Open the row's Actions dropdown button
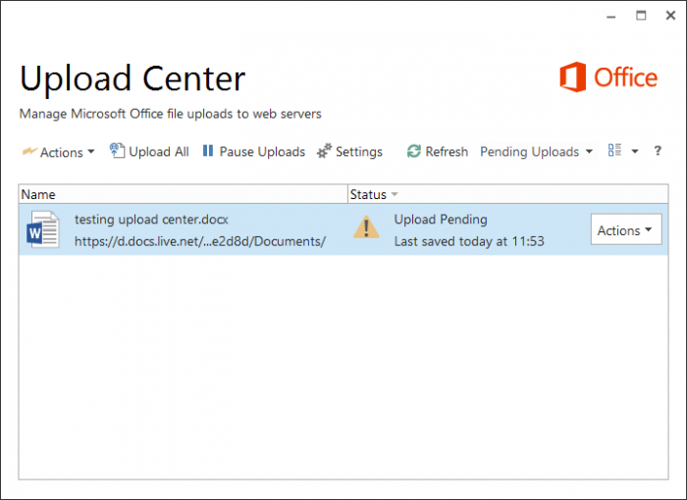Image resolution: width=687 pixels, height=500 pixels. click(625, 230)
